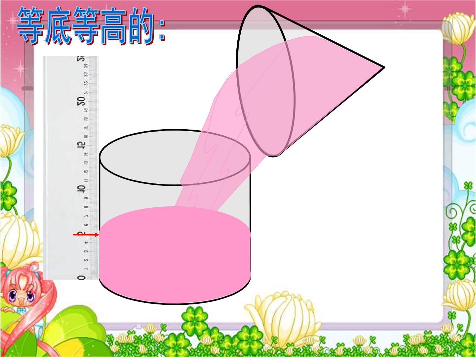Click the ruler's 10 centimeter mark
This screenshot has height=357, width=476.
[81, 189]
